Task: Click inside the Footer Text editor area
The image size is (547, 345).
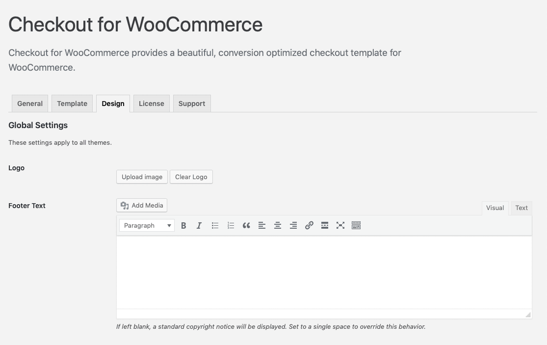Action: point(324,272)
